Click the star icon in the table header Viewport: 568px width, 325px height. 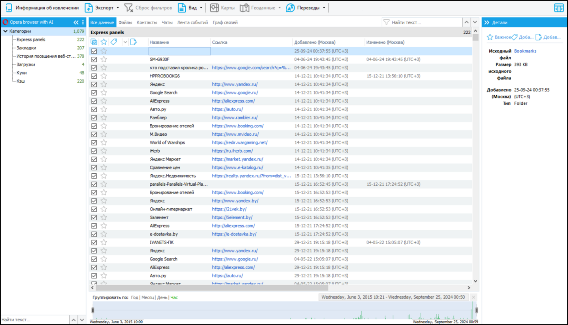pyautogui.click(x=104, y=42)
